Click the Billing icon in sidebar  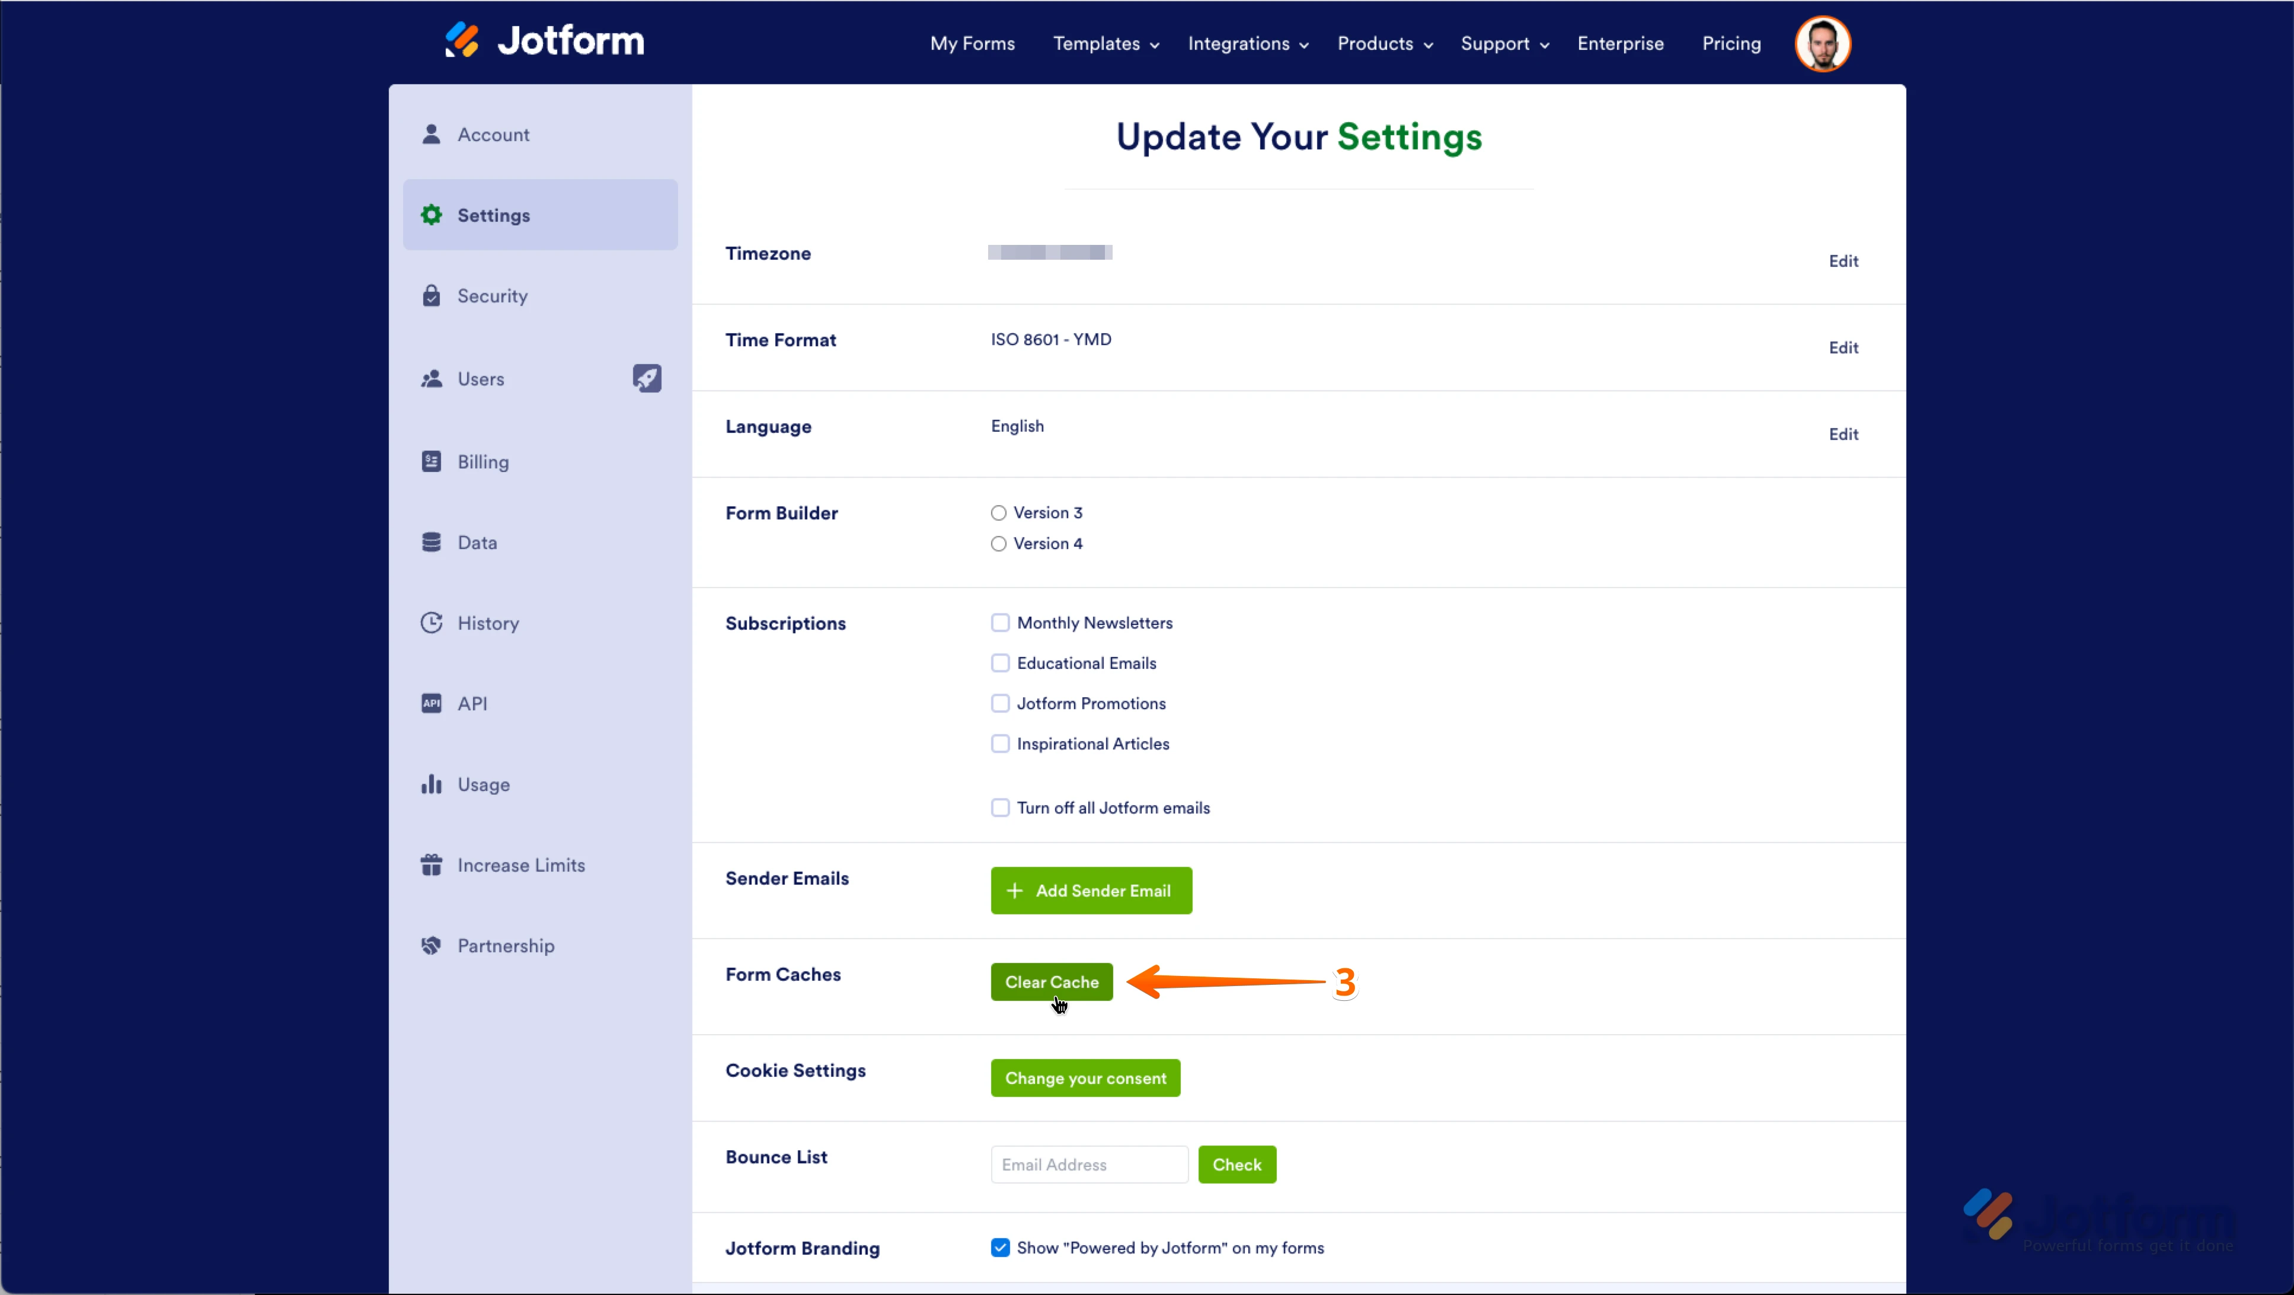(x=431, y=461)
